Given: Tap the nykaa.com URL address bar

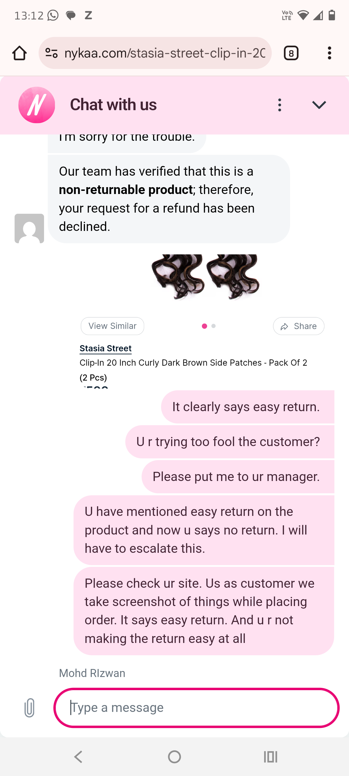Looking at the screenshot, I should point(164,53).
